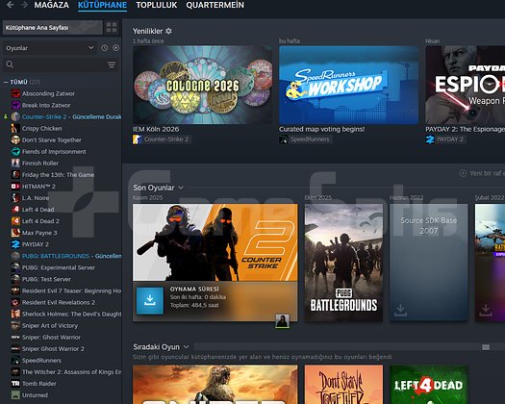
Task: Select Counter-Strike 2 in sidebar list
Action: 66,116
